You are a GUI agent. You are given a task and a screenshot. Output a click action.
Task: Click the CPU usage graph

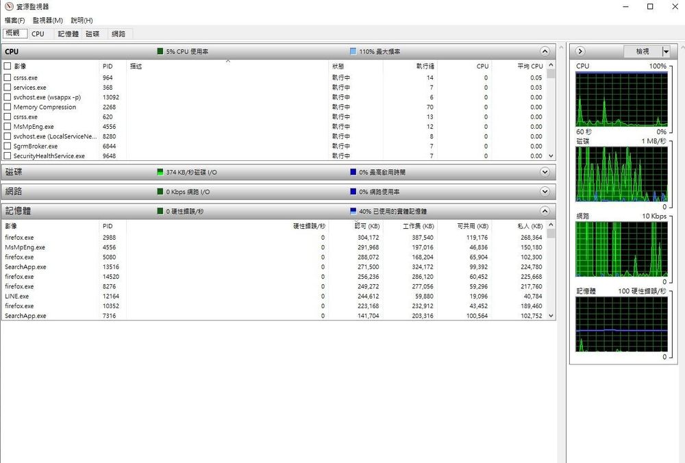pos(621,98)
